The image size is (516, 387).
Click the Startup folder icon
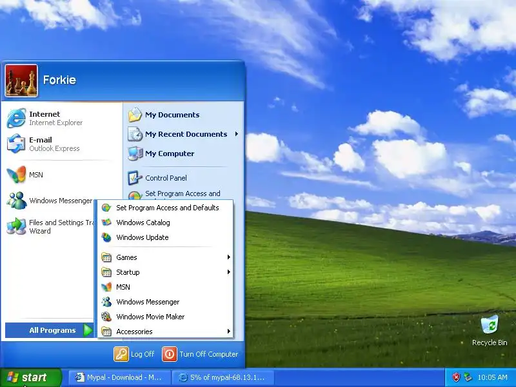[x=106, y=272]
